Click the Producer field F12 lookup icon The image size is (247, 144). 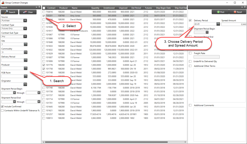[x=25, y=68]
